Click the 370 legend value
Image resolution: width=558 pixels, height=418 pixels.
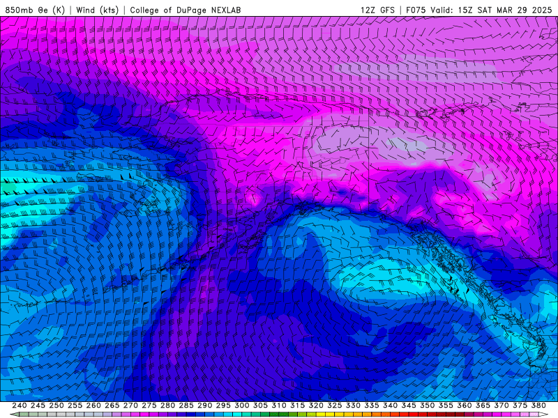coord(502,405)
